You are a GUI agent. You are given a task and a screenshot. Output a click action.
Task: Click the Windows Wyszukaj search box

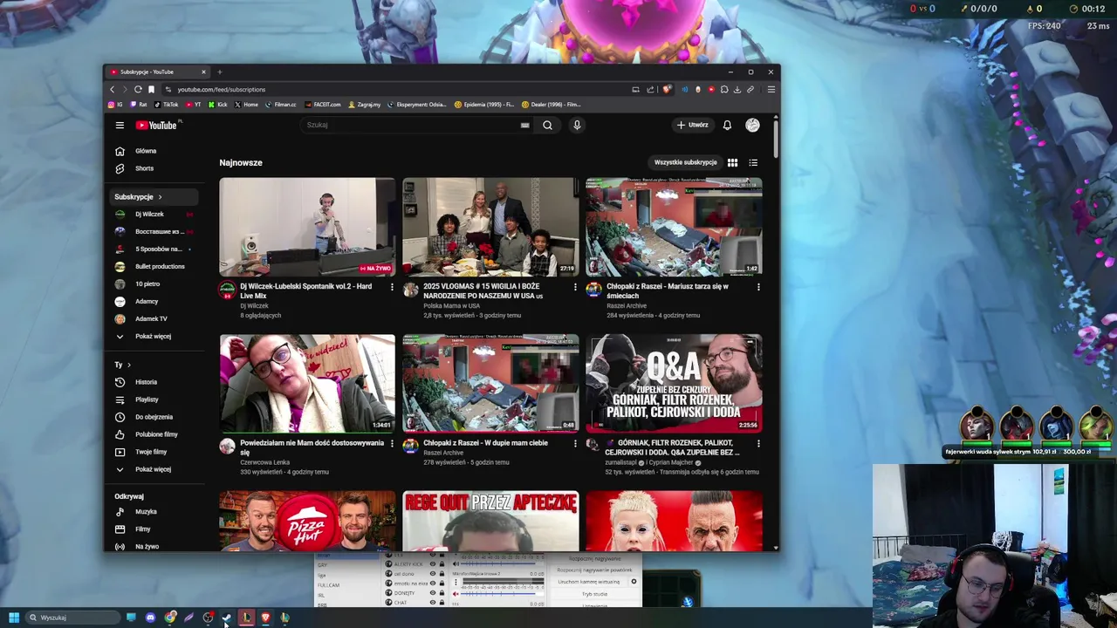[x=72, y=618]
